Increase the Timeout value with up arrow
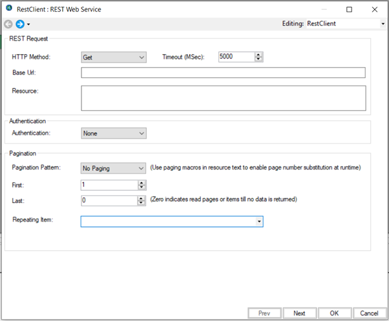The height and width of the screenshot is (321, 389). pyautogui.click(x=259, y=54)
